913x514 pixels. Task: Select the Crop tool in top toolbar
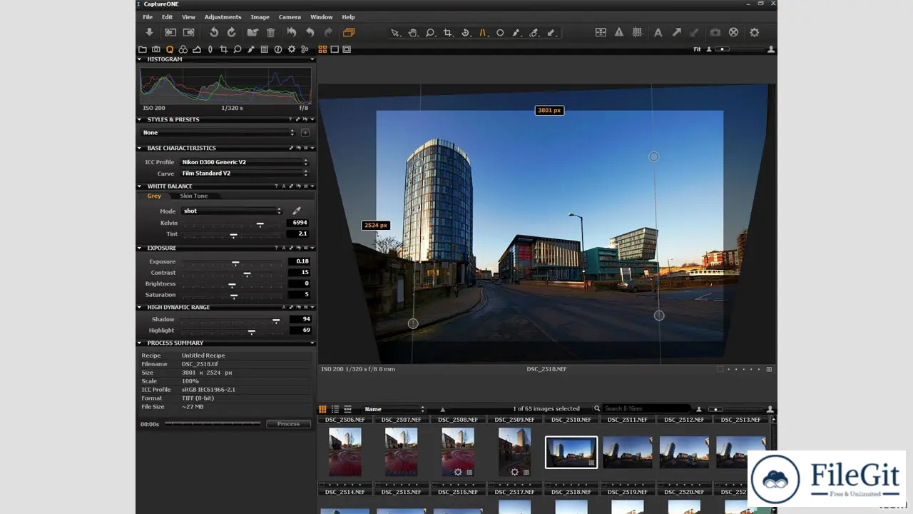(x=448, y=33)
